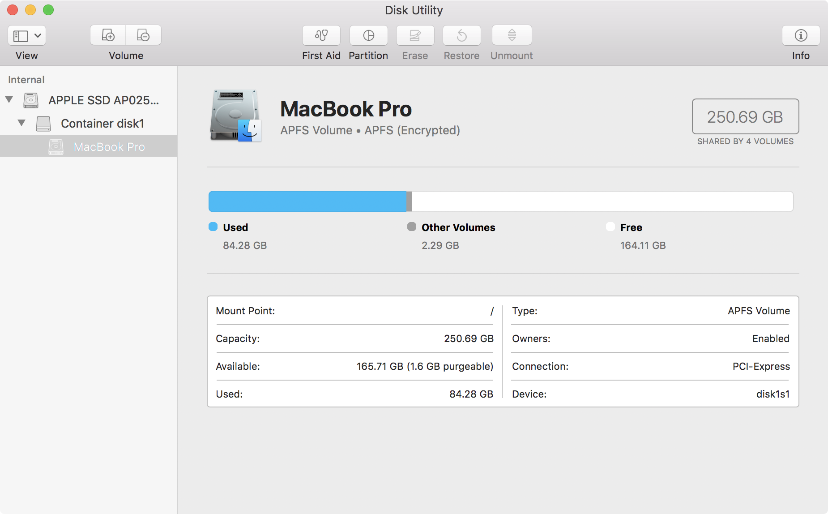Click the Delete Volume icon
Screen dimensions: 828x514
[x=144, y=35]
